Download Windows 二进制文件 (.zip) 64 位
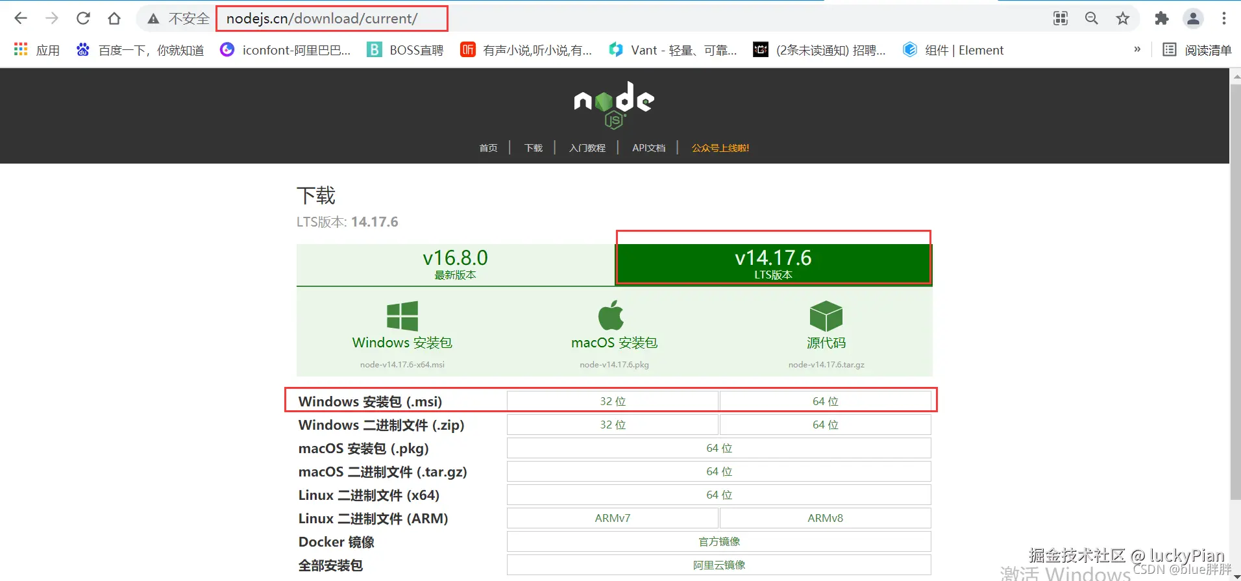Image resolution: width=1241 pixels, height=581 pixels. click(x=826, y=425)
